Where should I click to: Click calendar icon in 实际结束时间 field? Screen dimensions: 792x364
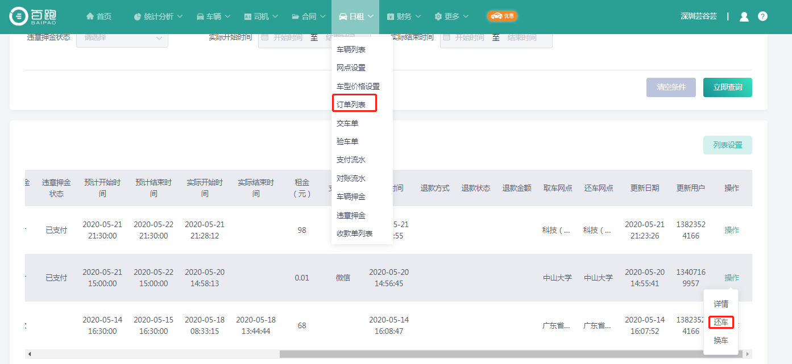tap(447, 37)
